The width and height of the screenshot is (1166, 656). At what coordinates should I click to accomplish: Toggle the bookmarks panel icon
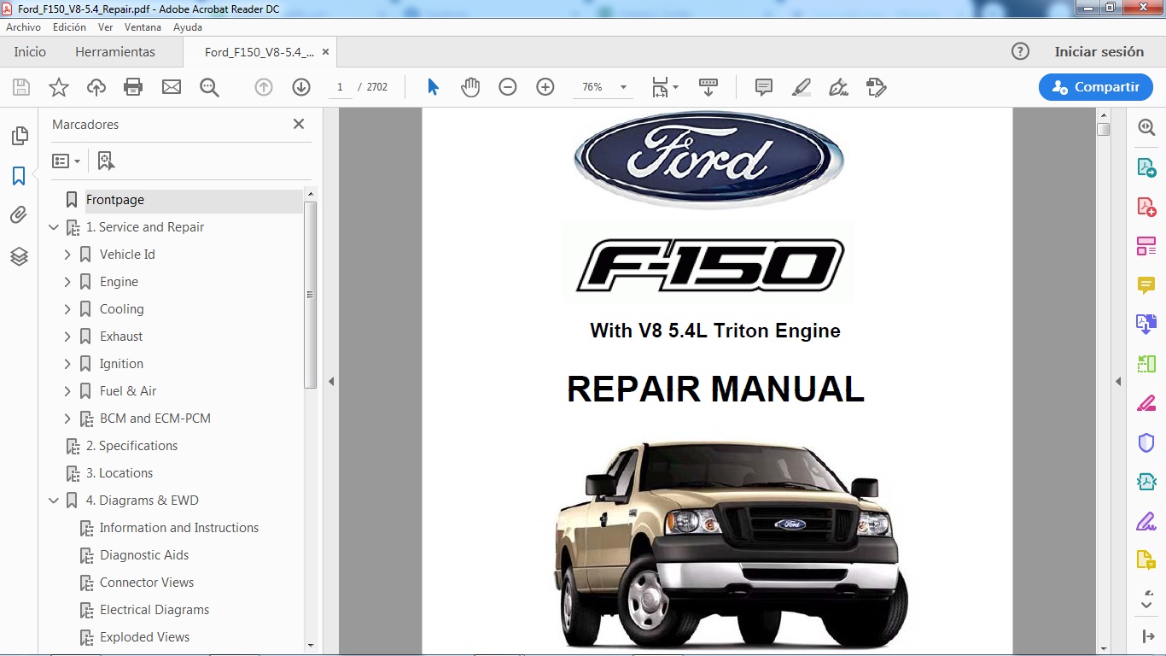coord(19,176)
